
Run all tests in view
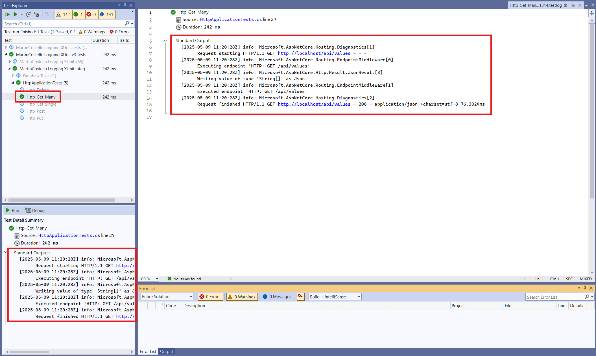coord(7,14)
